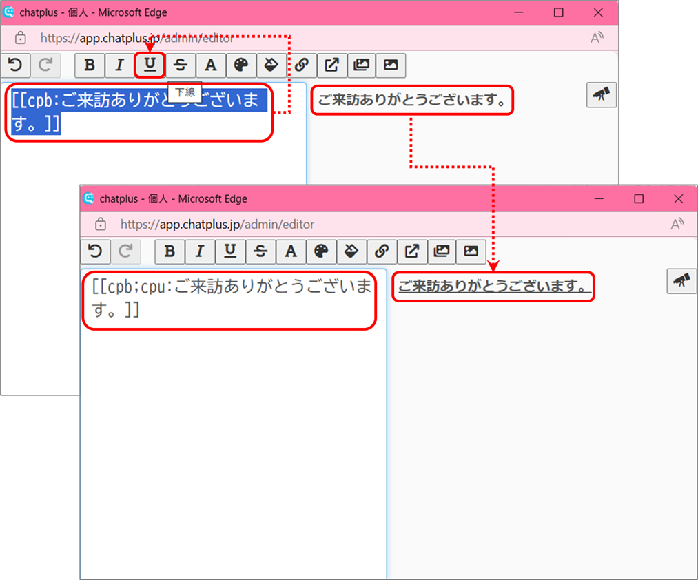Insert link via chain icon in front window

tap(382, 251)
